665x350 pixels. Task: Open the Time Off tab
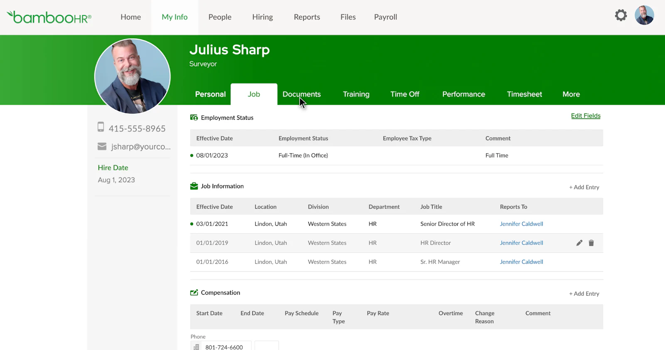[x=405, y=94]
